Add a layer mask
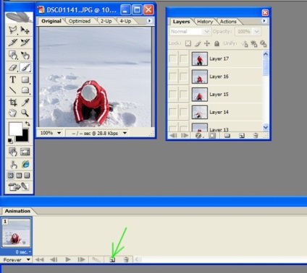Viewport: 307px width, 273px height. click(x=212, y=136)
